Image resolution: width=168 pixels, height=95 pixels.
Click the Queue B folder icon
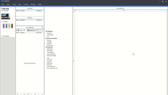click(x=28, y=30)
